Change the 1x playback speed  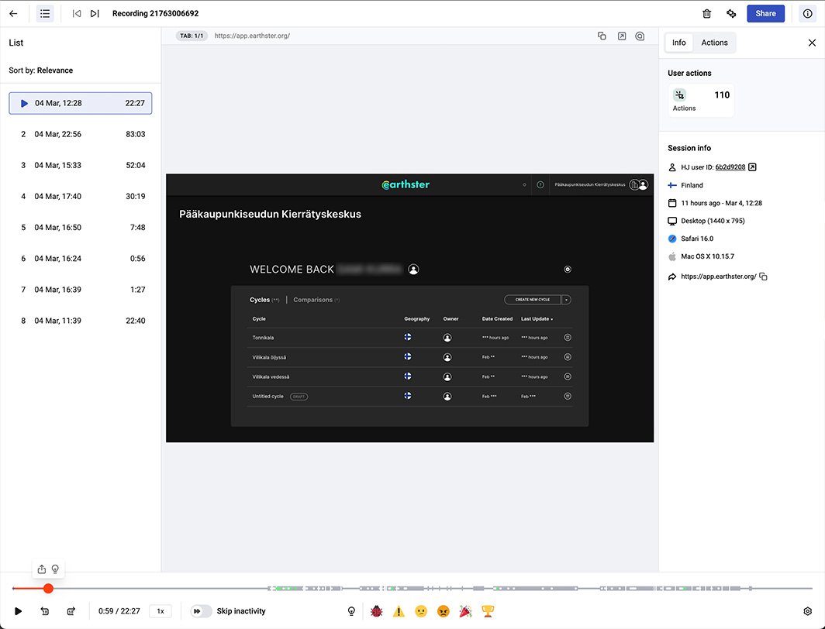click(x=161, y=611)
